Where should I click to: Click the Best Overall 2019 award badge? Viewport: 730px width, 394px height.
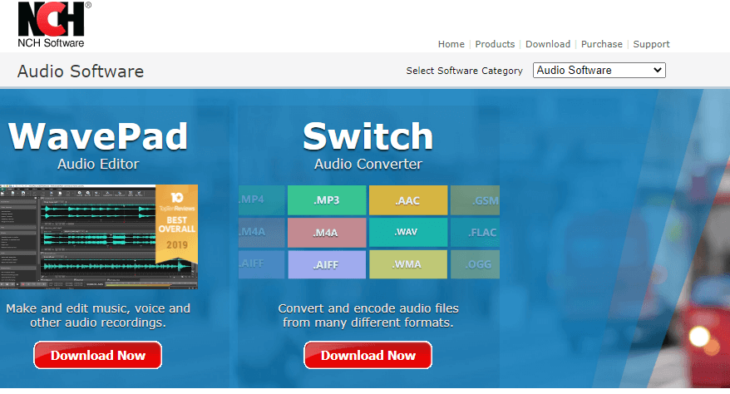click(x=176, y=224)
